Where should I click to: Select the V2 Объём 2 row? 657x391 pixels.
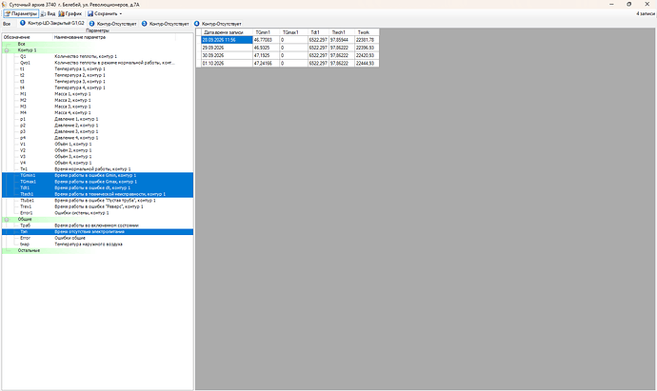click(97, 150)
